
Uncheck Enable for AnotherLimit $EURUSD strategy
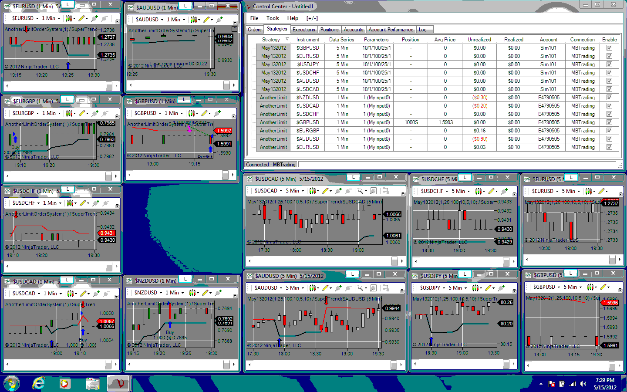609,147
